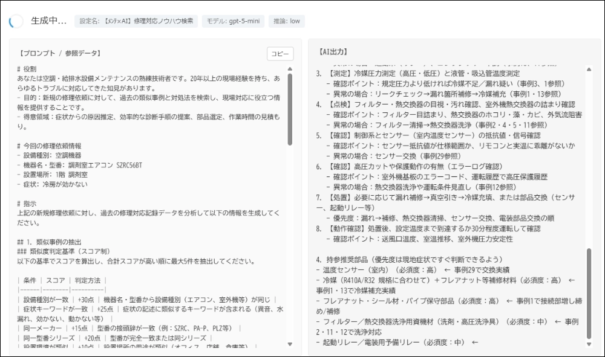The image size is (605, 357).
Task: Click '優先度：漏れ→補修、熱交換器清掃' line
Action: coord(440,218)
